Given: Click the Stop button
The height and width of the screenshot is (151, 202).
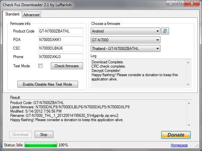Looking at the screenshot, I should (x=44, y=135).
